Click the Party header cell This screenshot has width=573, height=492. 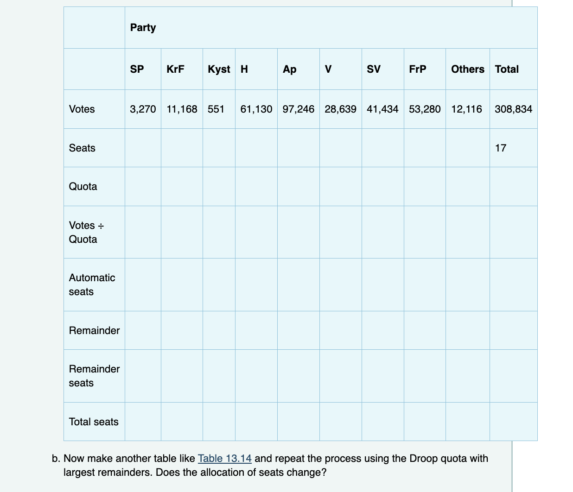143,27
